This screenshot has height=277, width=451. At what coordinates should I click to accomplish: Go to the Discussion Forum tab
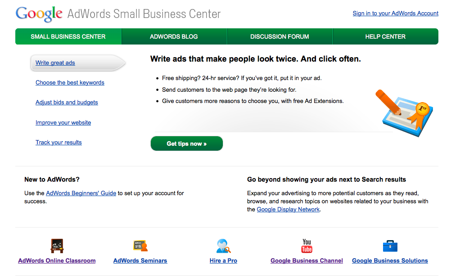(280, 36)
